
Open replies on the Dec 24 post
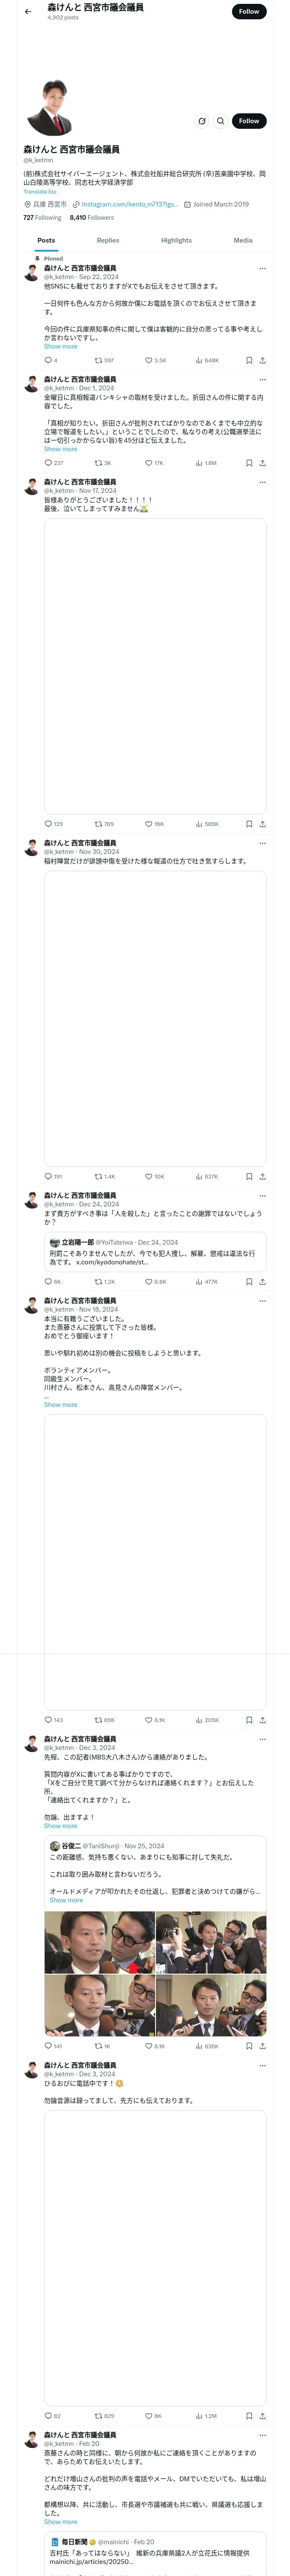pos(48,1281)
